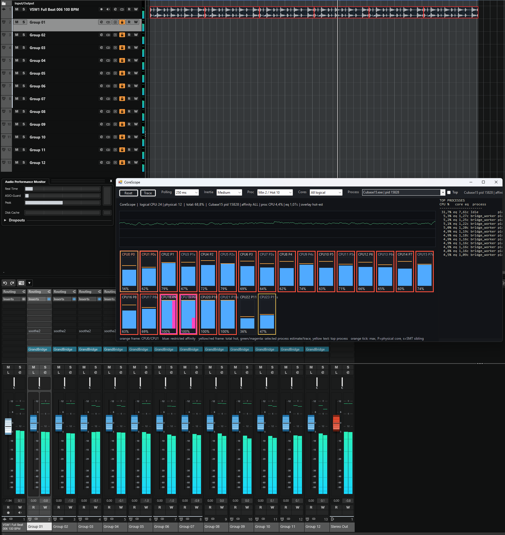Solo the Group 05 track in track list
The width and height of the screenshot is (505, 535).
point(24,73)
